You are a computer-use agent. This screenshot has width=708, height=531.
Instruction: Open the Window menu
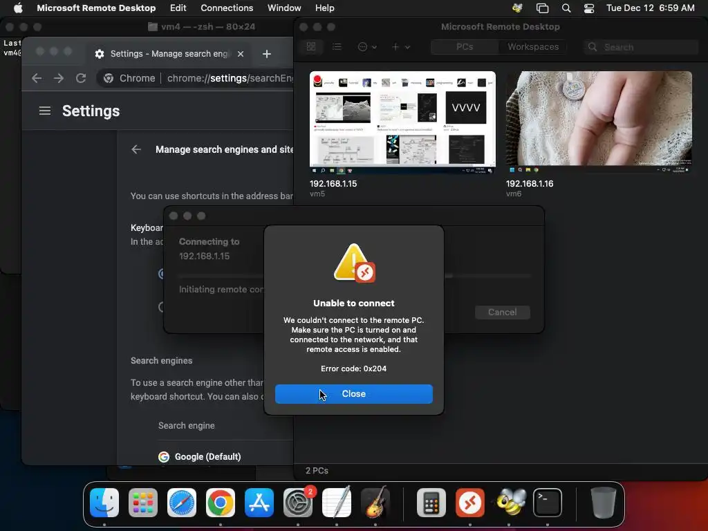click(x=284, y=8)
